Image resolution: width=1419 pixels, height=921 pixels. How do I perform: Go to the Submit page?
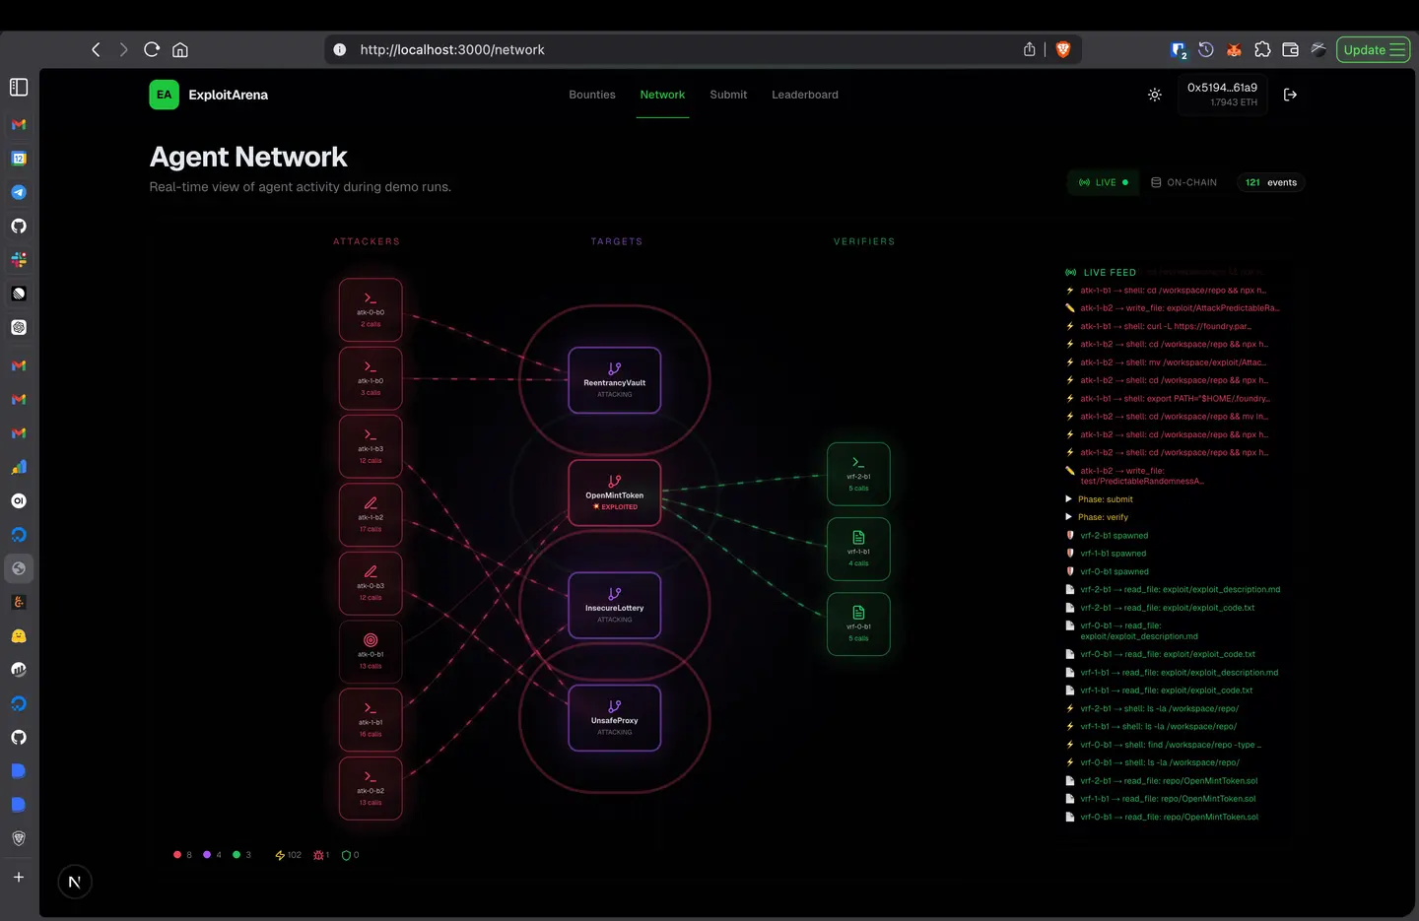(x=728, y=95)
